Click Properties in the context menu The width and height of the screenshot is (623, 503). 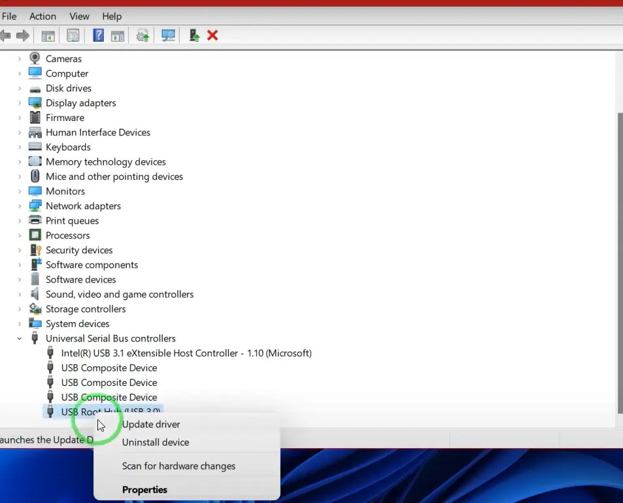tap(144, 489)
